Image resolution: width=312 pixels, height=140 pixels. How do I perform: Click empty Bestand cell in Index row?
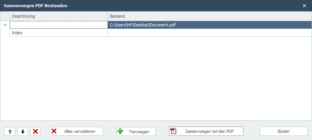point(210,33)
